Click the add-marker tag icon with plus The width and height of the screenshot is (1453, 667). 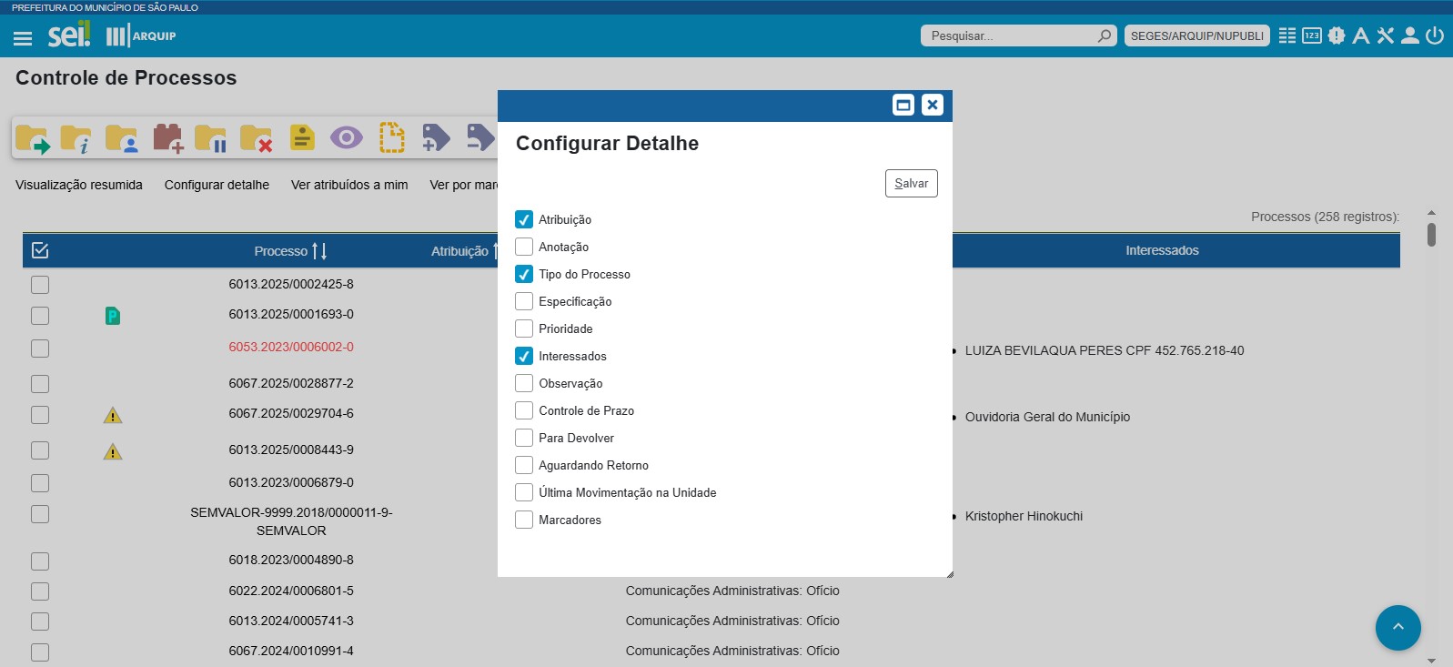point(436,137)
